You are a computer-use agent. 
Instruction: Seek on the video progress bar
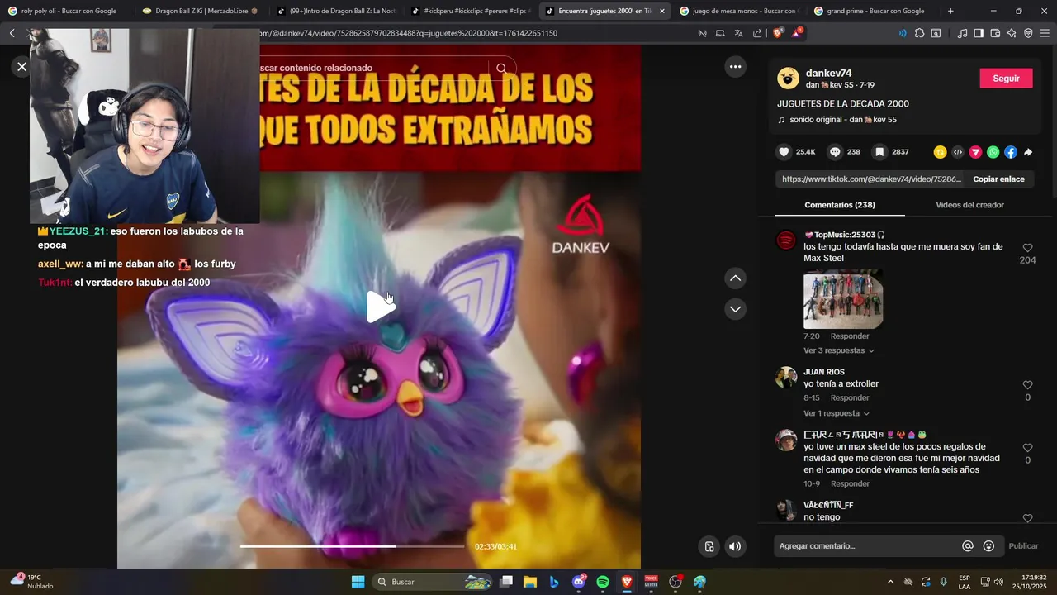[352, 546]
